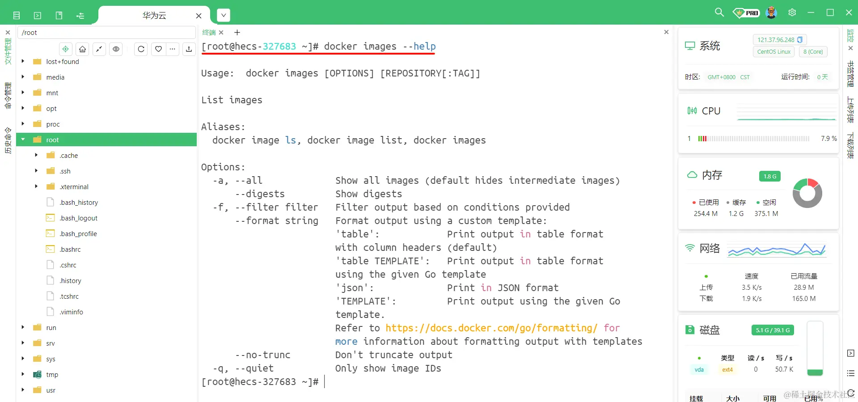Image resolution: width=858 pixels, height=402 pixels.
Task: Click the CPU usage bar
Action: (753, 139)
